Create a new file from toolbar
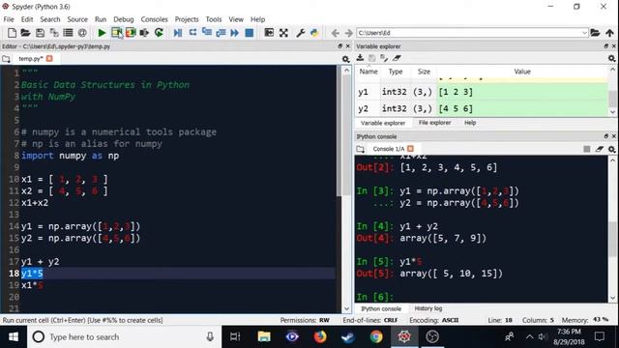 (x=12, y=33)
